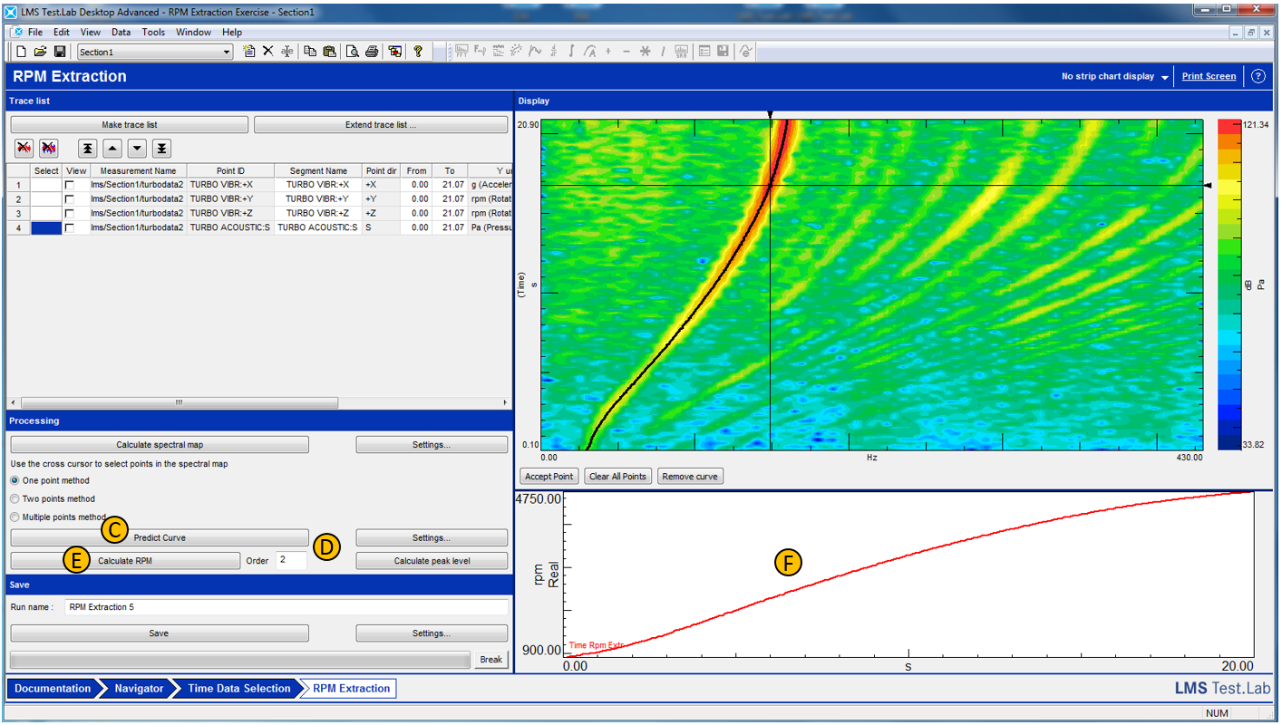This screenshot has width=1282, height=725.
Task: Click the application icon beside File menu
Action: (x=17, y=32)
